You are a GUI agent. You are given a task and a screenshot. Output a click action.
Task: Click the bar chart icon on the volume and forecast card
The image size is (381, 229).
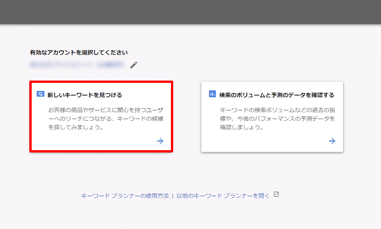212,94
